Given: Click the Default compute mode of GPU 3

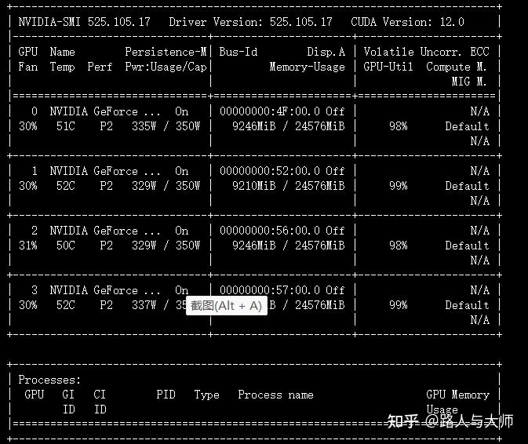Looking at the screenshot, I should (x=467, y=305).
